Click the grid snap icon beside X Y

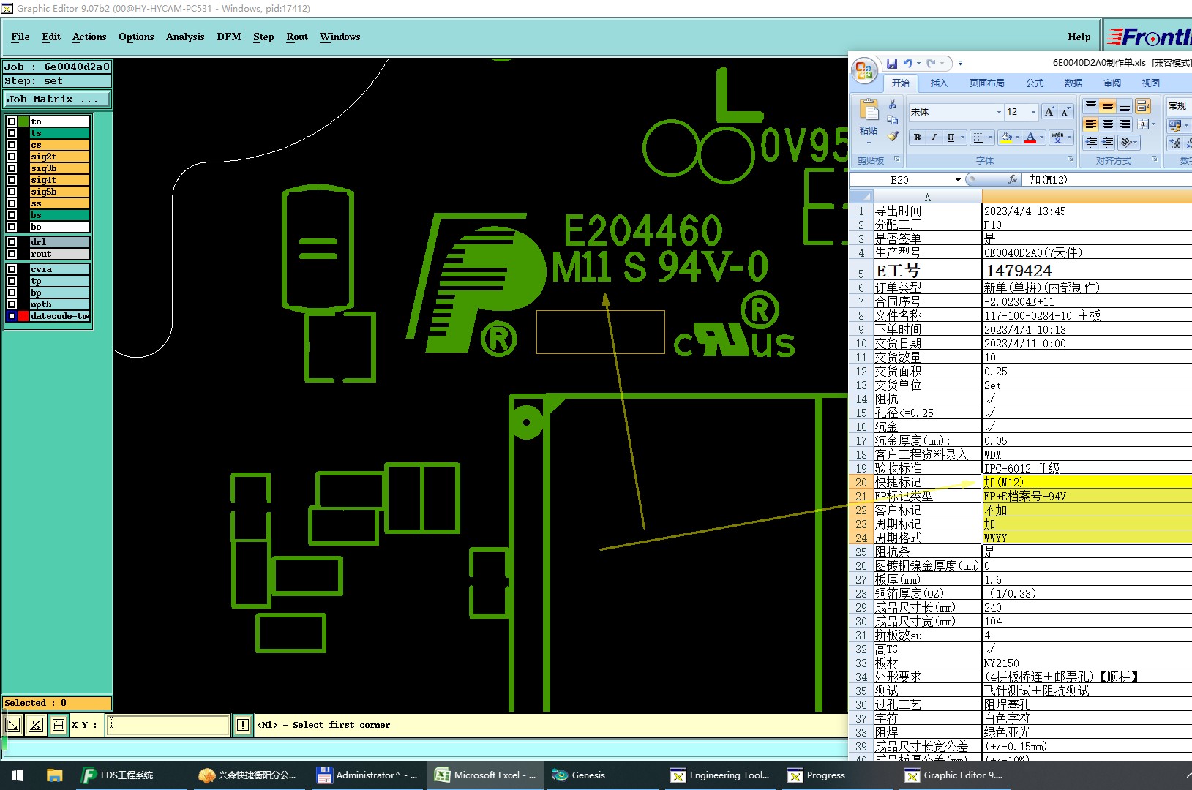(x=59, y=725)
